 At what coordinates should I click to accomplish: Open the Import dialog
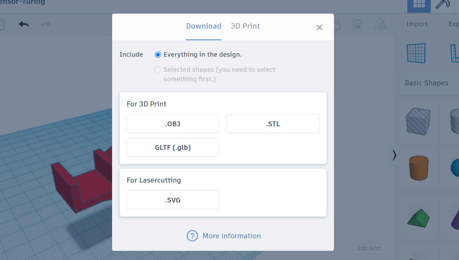[416, 24]
